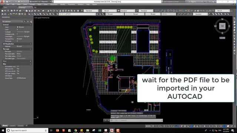Click the Windows taskbar search box
The height and width of the screenshot is (133, 237).
pos(27,130)
